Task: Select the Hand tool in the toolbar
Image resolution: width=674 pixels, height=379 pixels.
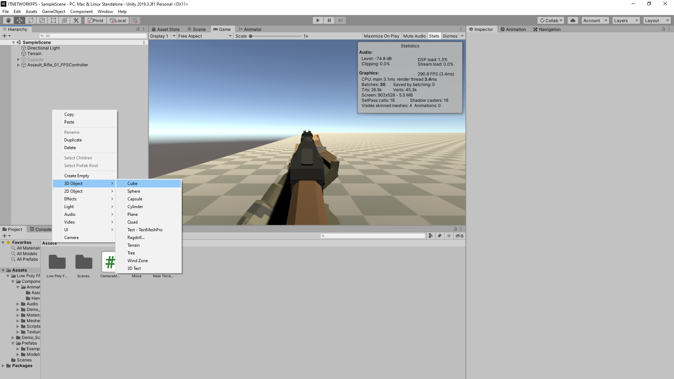Action: (8, 20)
